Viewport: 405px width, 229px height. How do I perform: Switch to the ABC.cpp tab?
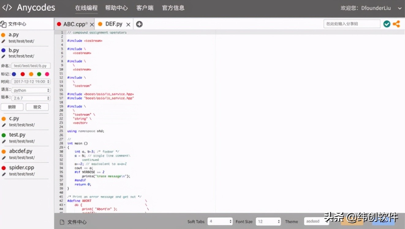tap(74, 24)
